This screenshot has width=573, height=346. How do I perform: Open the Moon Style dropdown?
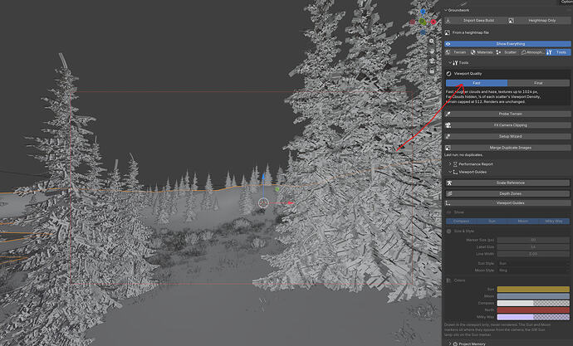[x=533, y=270]
